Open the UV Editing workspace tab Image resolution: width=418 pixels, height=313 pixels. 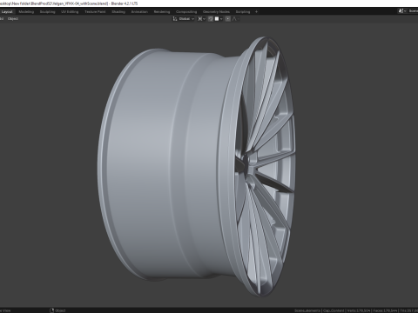point(70,12)
